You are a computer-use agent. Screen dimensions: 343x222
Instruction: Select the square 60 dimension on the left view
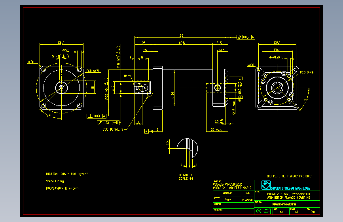point(61,43)
